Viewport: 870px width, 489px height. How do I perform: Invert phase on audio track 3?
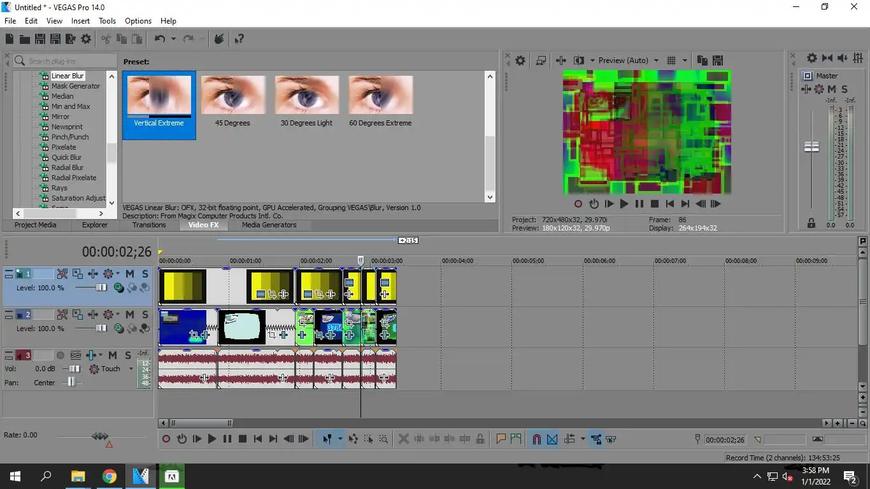(x=75, y=355)
